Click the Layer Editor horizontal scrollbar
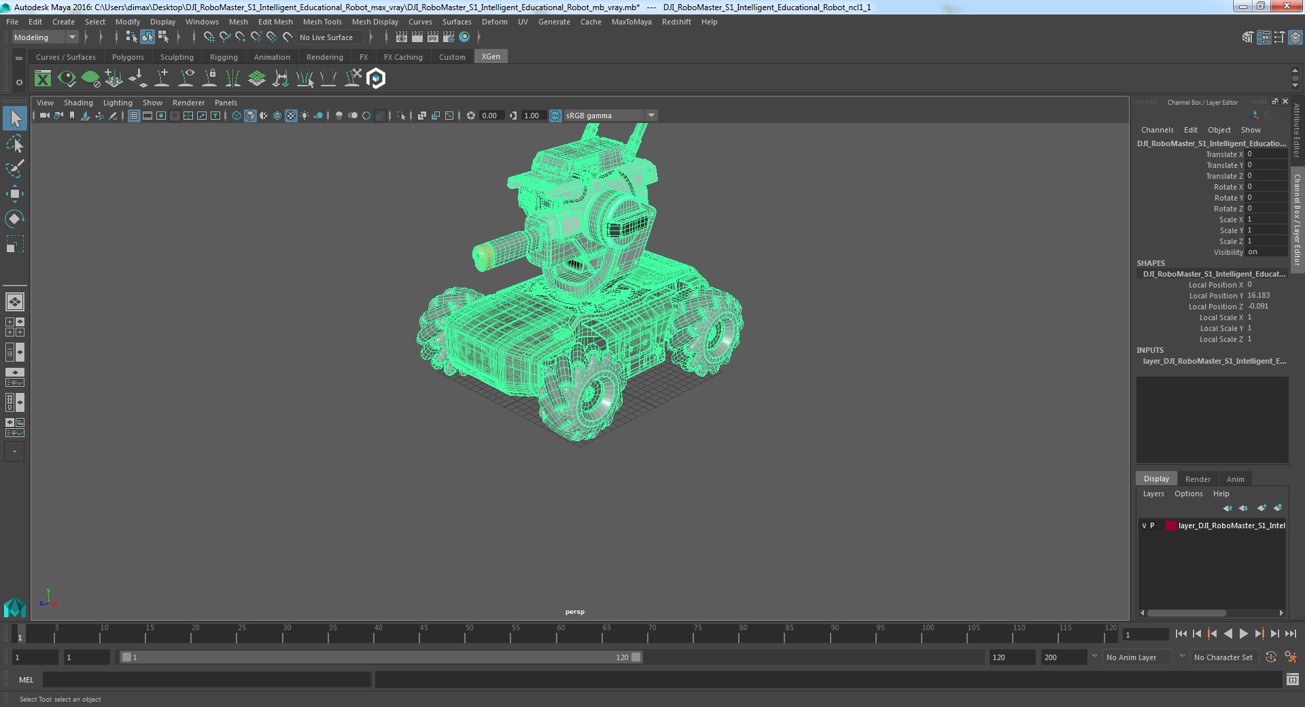Viewport: 1305px width, 707px height. pyautogui.click(x=1187, y=613)
